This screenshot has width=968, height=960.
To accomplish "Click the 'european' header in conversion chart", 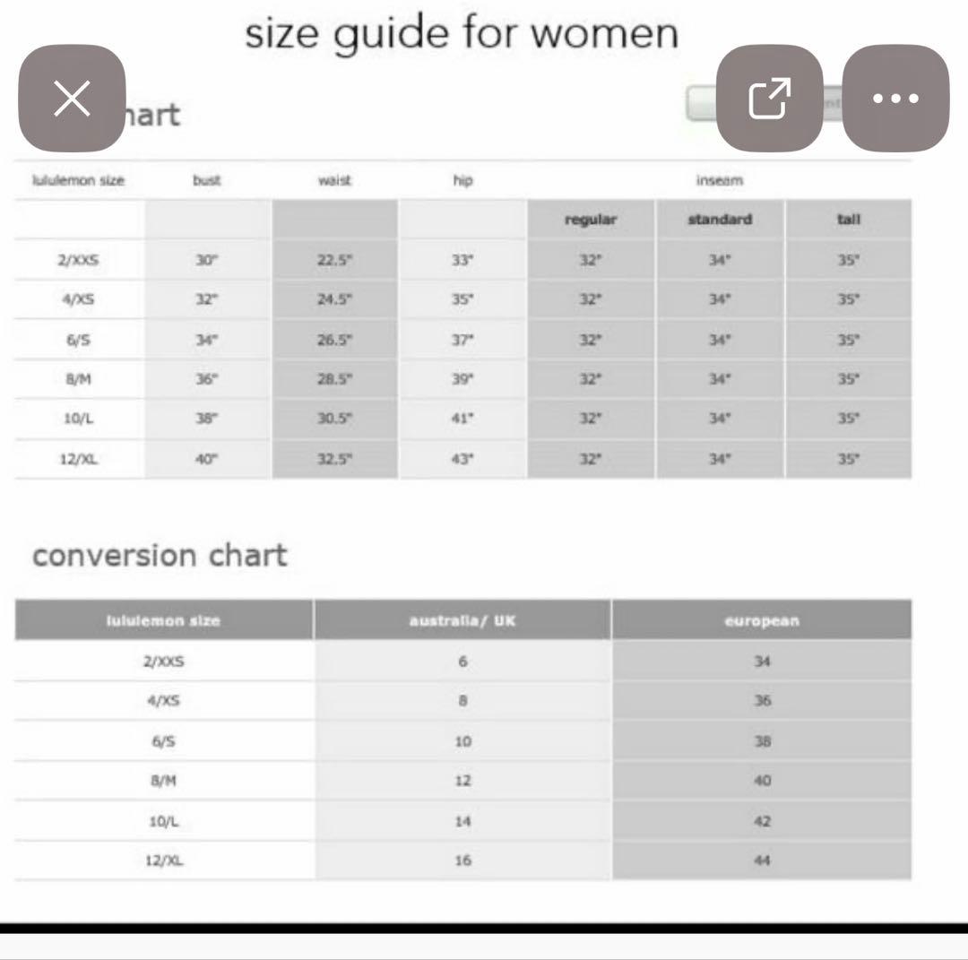I will coord(761,619).
